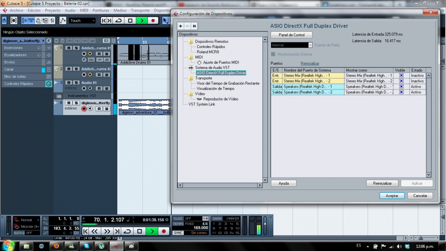The width and height of the screenshot is (446, 251).
Task: Open the Normal record mode dropdown in transport
Action: click(x=27, y=220)
